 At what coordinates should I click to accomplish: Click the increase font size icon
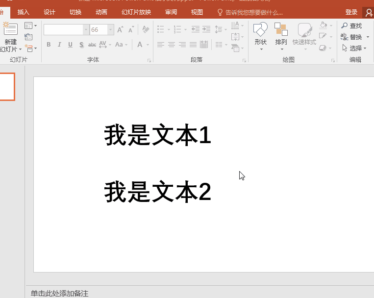120,30
